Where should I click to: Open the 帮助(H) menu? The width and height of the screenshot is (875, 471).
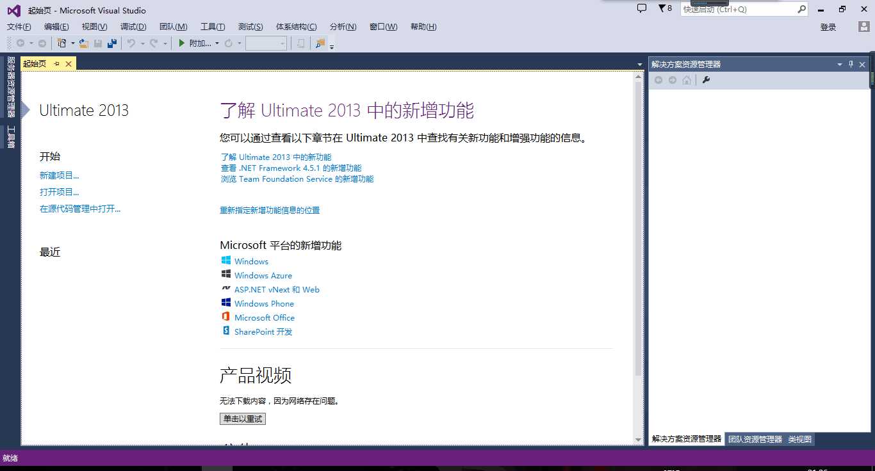[423, 27]
